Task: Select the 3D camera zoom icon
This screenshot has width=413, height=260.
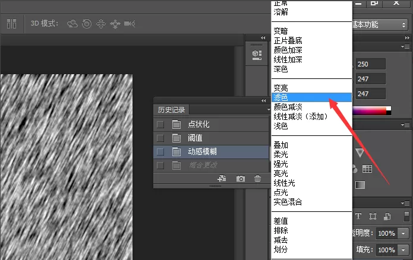Action: tap(130, 24)
